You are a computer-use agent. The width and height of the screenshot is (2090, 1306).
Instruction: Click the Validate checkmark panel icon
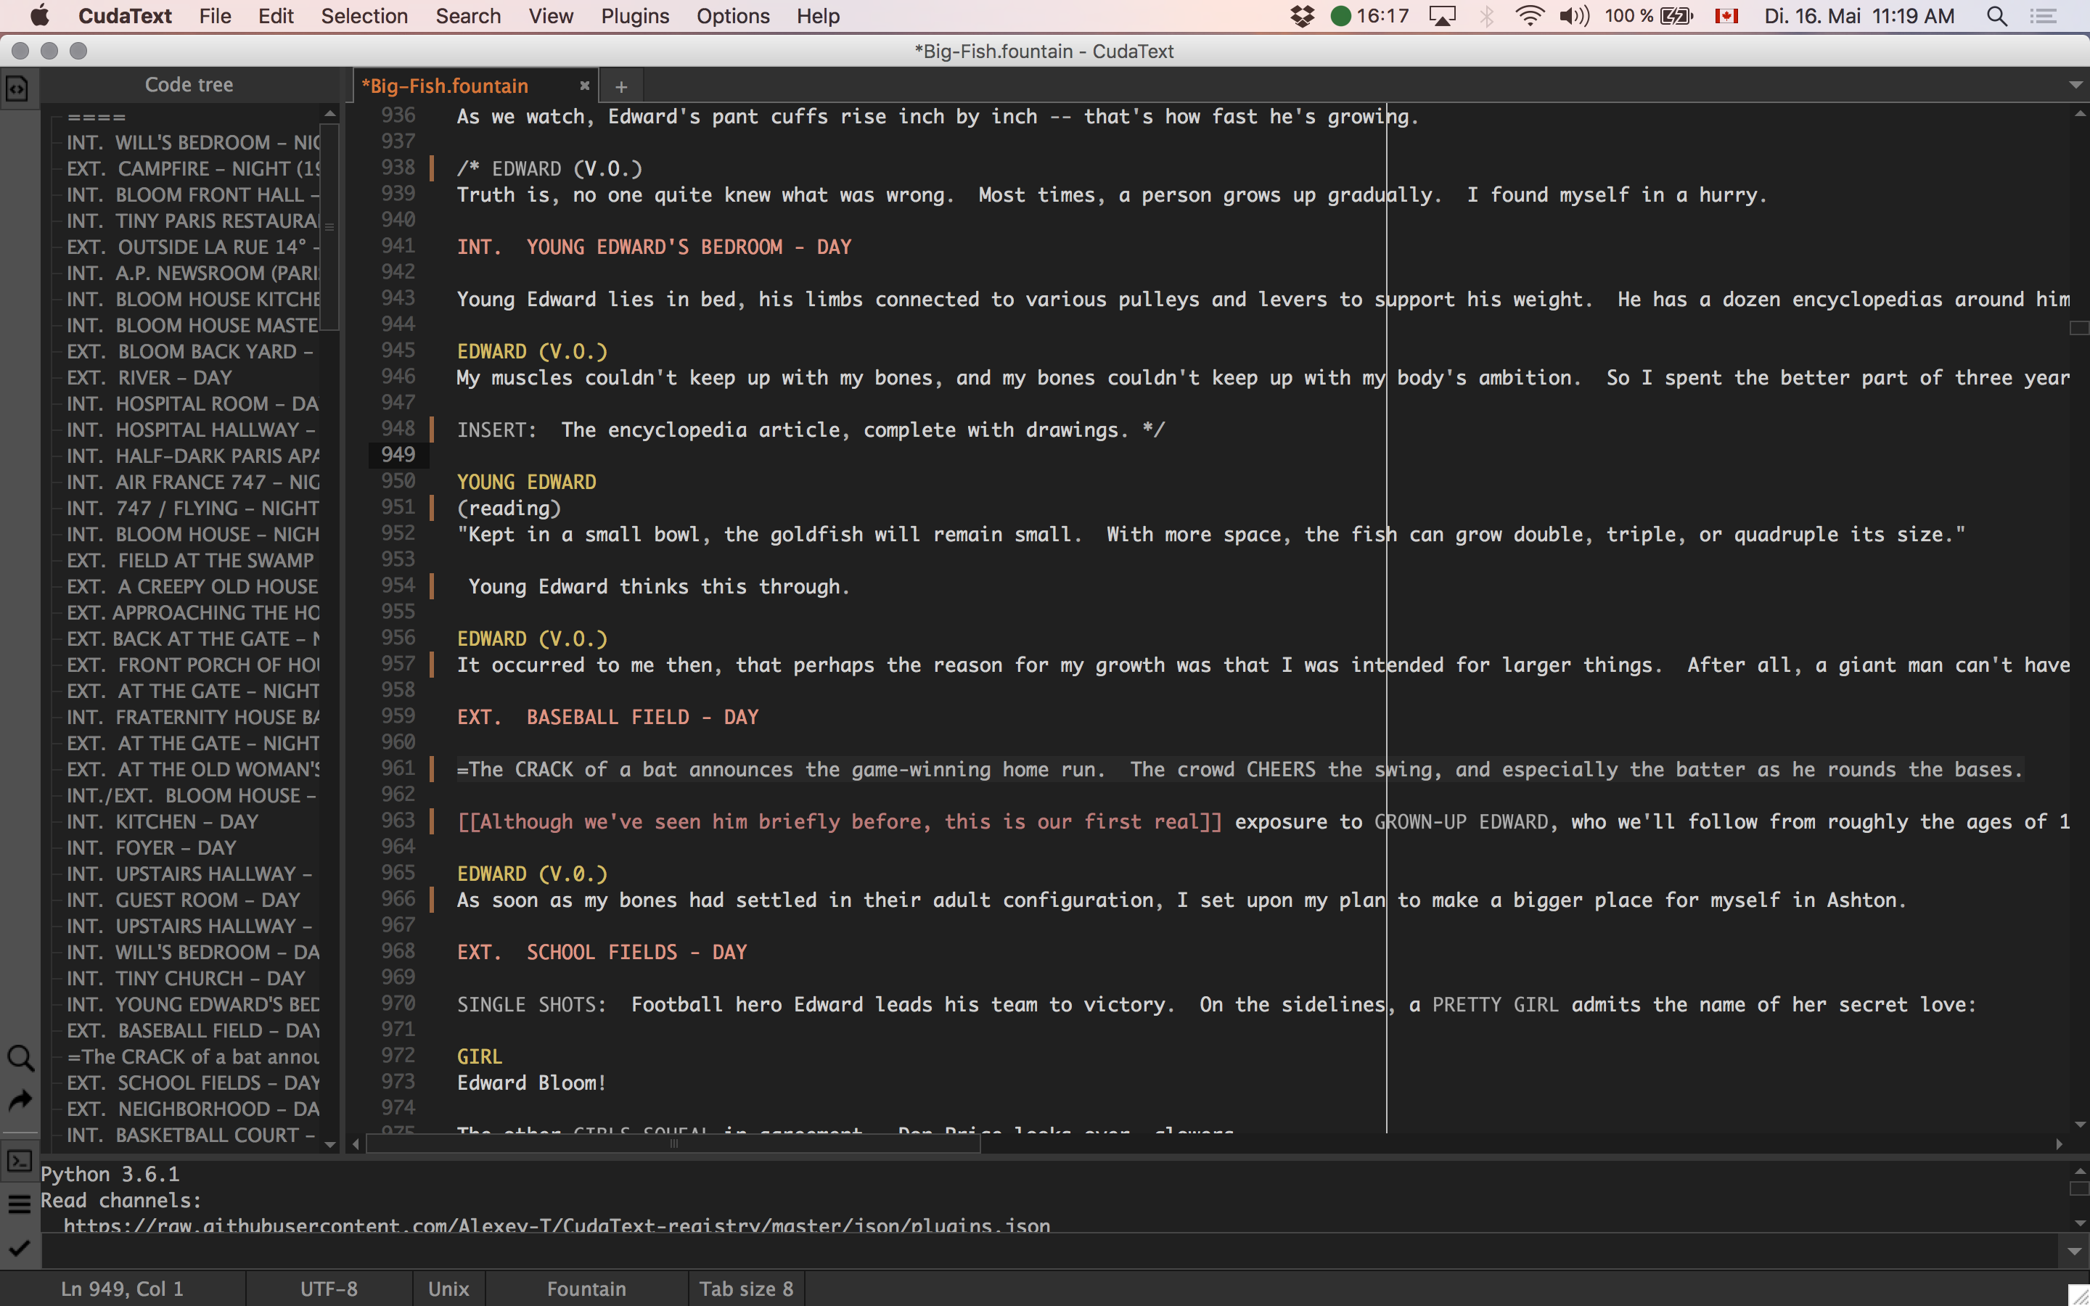(x=20, y=1248)
